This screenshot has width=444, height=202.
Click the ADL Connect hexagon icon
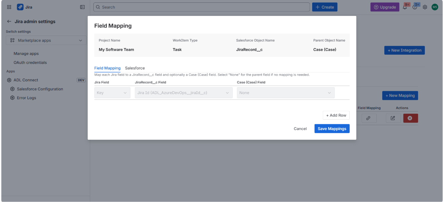[9, 80]
